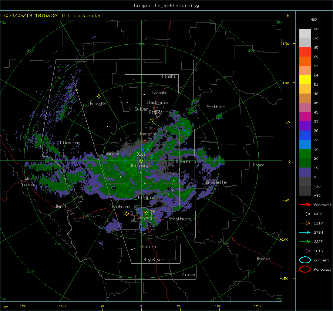The width and height of the screenshot is (333, 311).
Task: Click the Sylvan label
Action: (x=141, y=109)
